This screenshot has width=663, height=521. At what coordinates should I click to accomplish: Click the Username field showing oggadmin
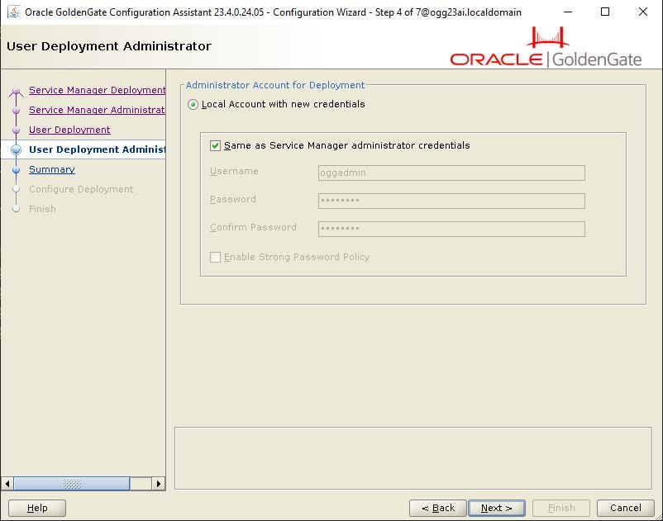coord(451,173)
